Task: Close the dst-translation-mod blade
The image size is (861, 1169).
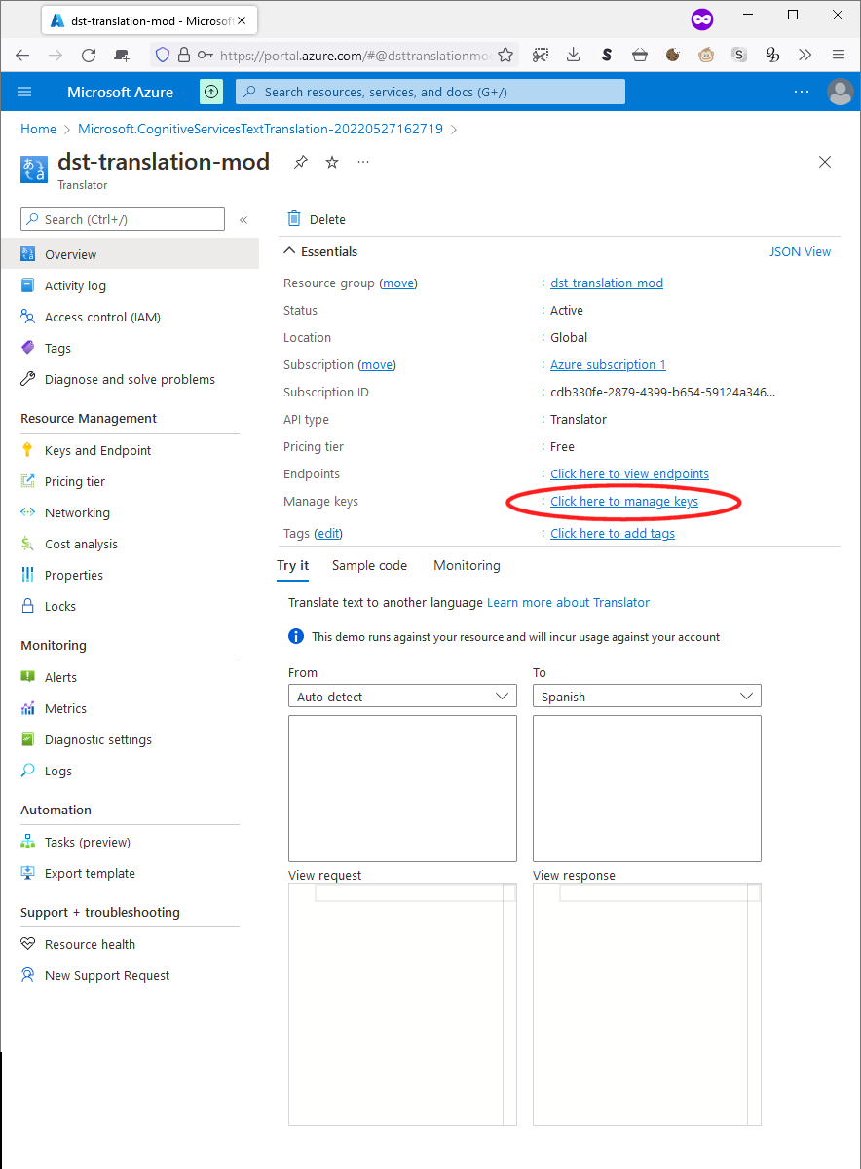Action: click(x=825, y=163)
